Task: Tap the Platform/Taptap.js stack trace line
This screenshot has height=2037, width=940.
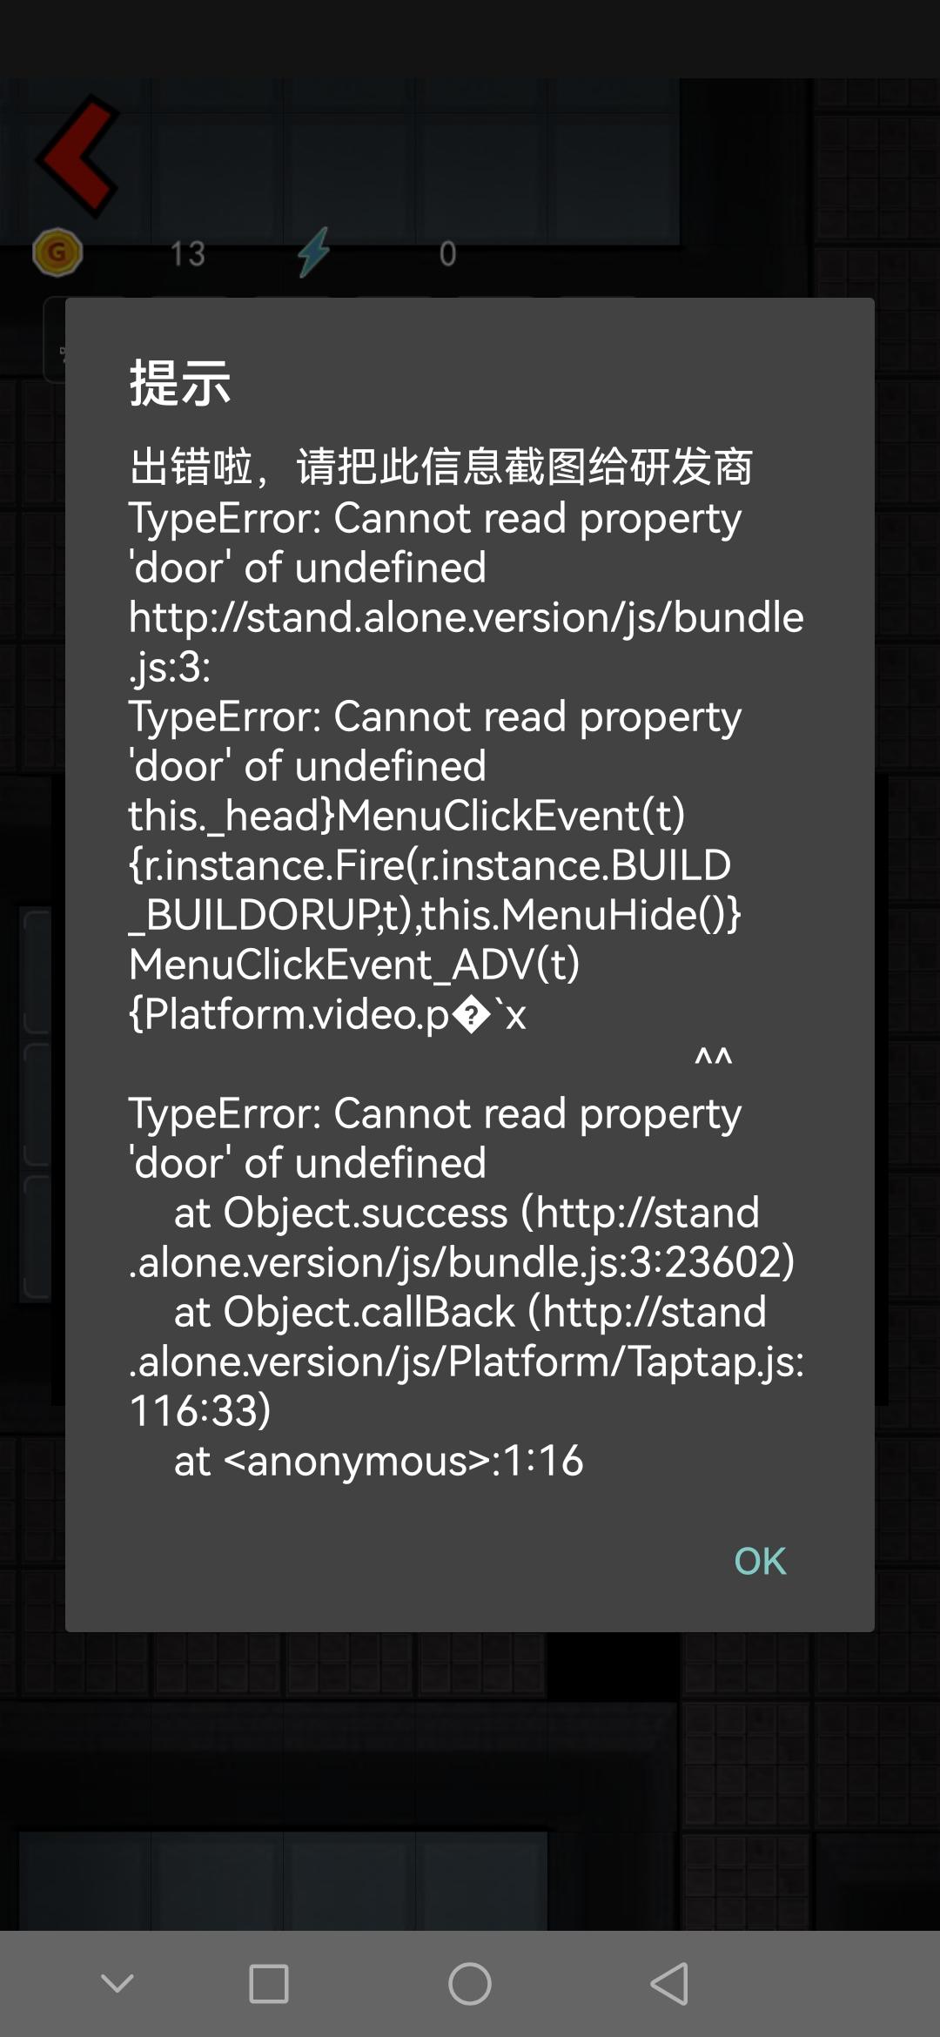Action: point(466,1362)
